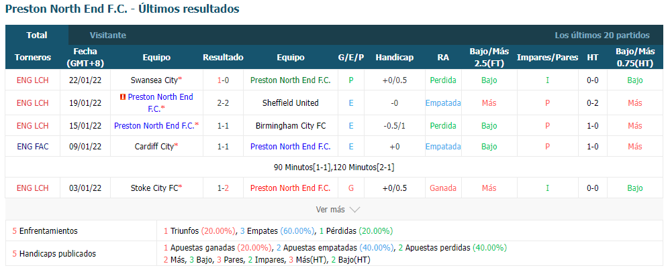
Task: Open Cardiff City team link
Action: [154, 146]
